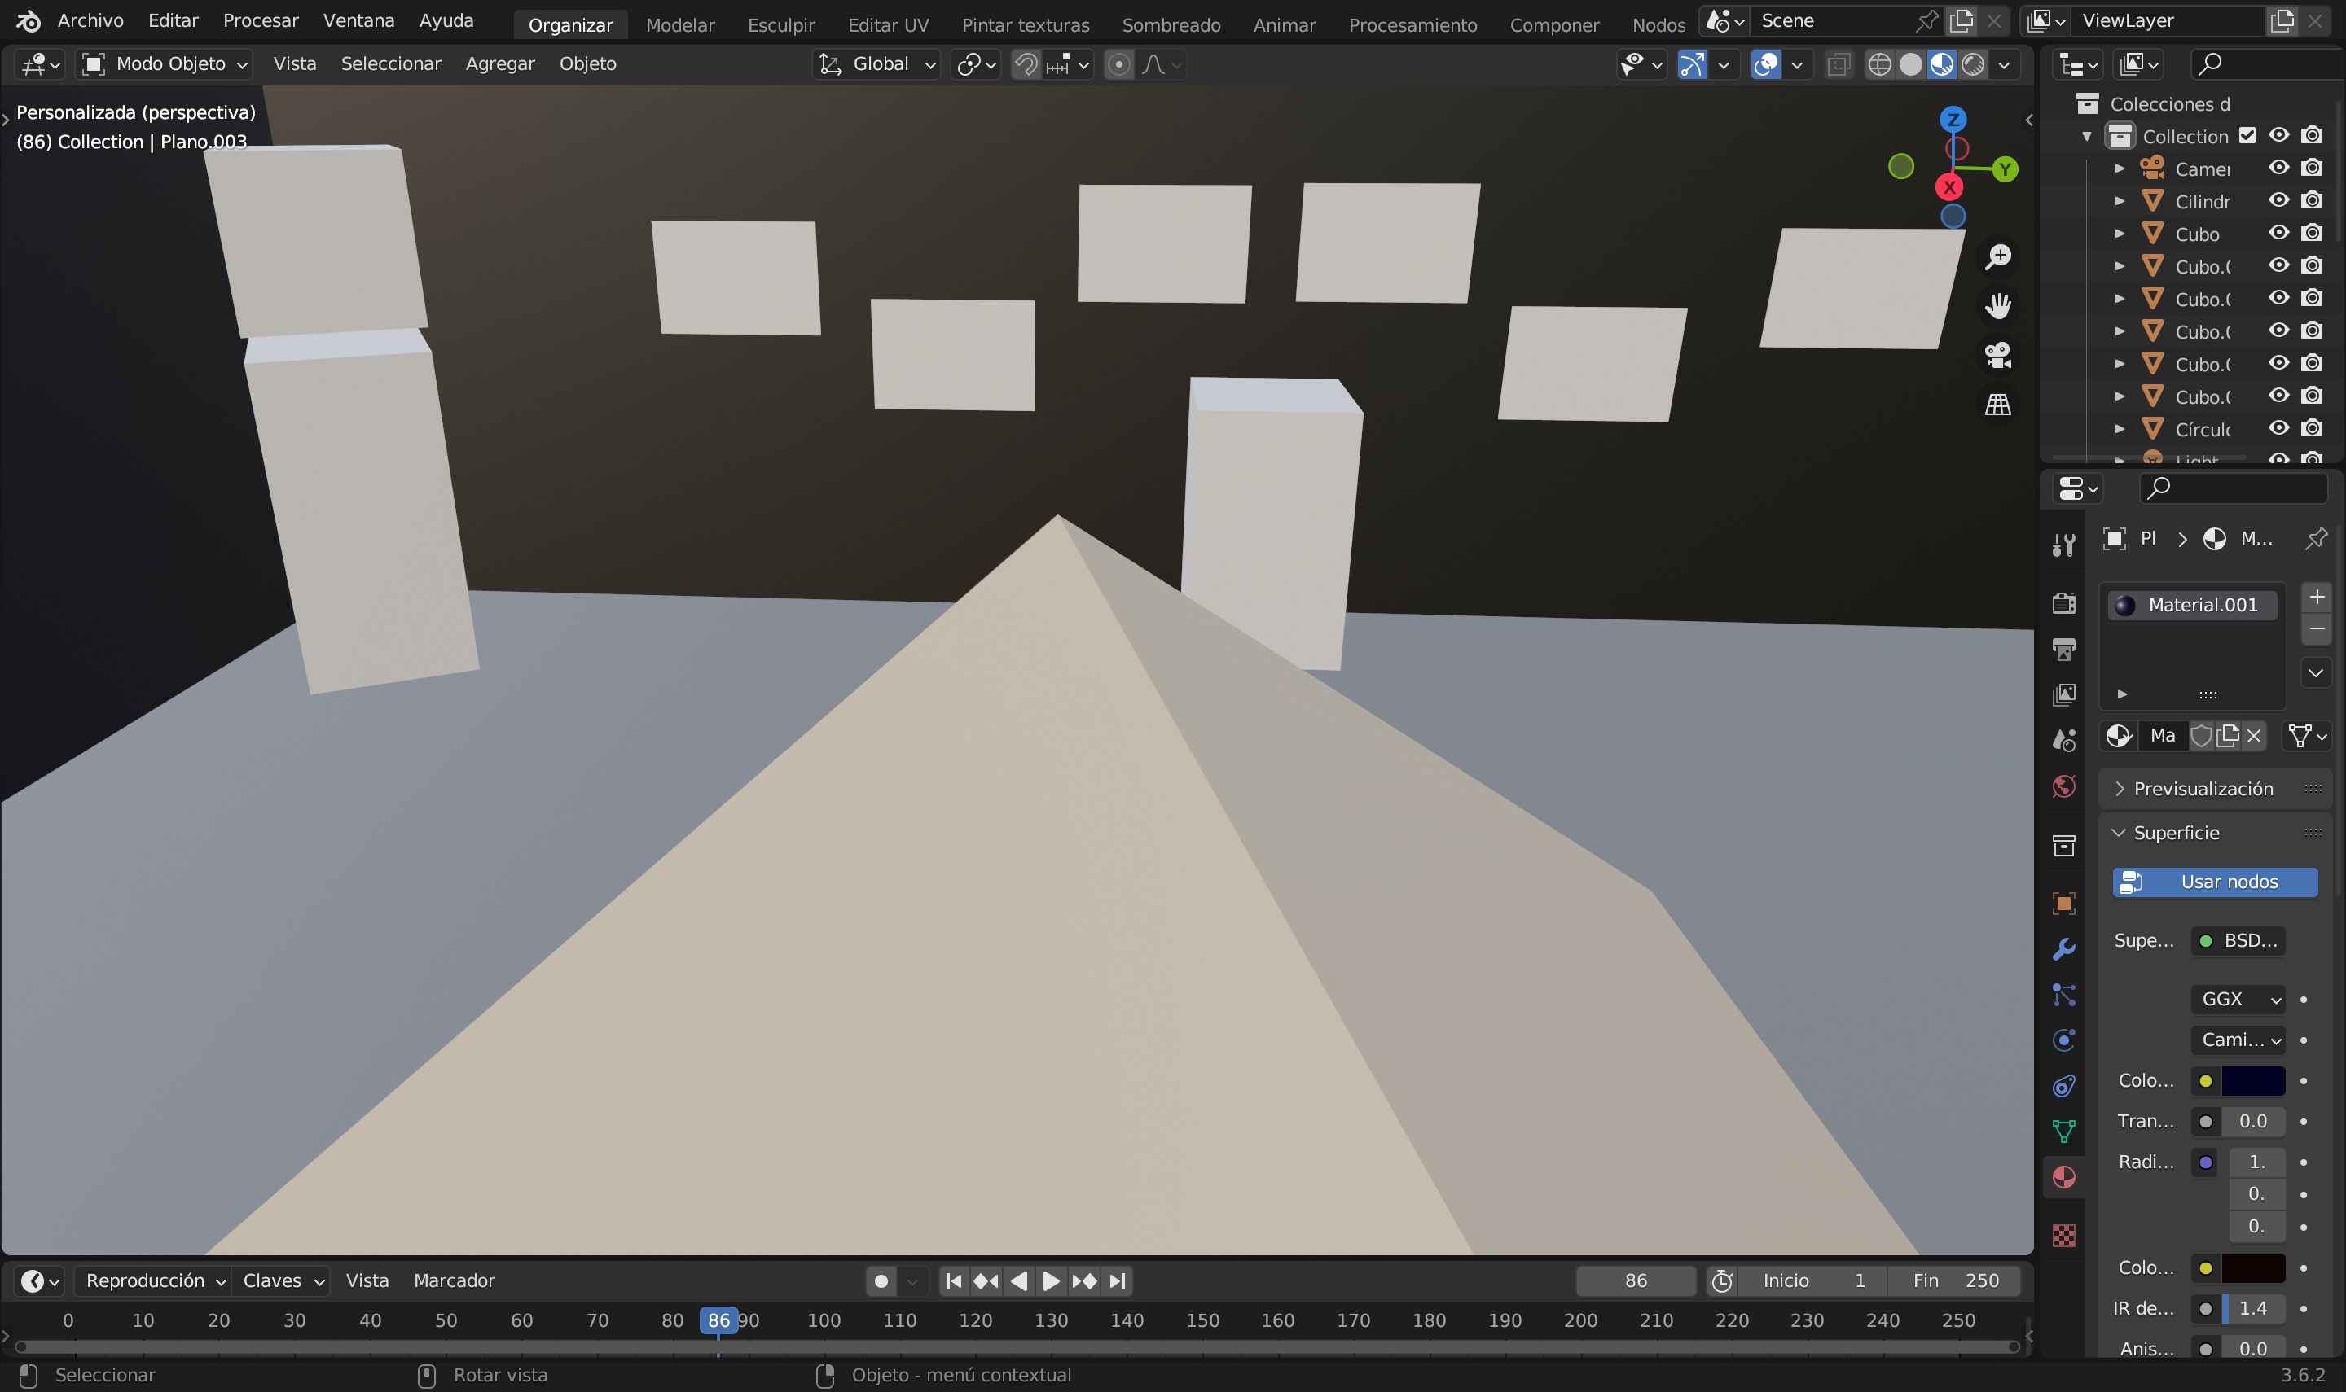Toggle camera view icon
The image size is (2346, 1392).
[x=1998, y=356]
